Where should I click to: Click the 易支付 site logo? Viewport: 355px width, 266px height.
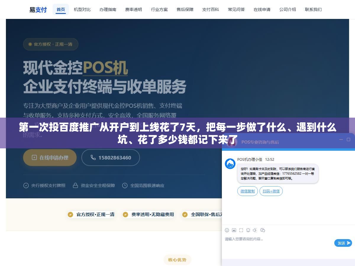pyautogui.click(x=38, y=9)
